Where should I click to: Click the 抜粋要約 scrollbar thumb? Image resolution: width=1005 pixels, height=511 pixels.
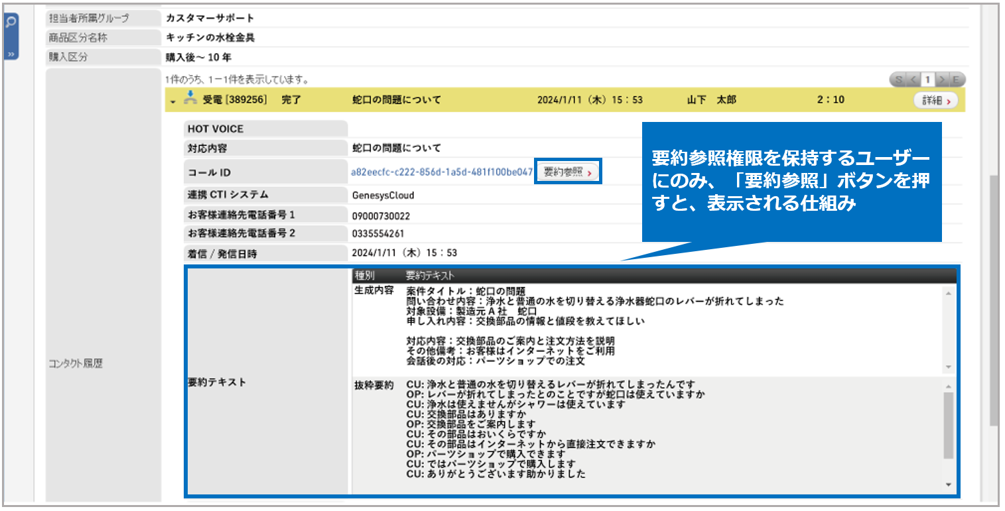(x=949, y=424)
